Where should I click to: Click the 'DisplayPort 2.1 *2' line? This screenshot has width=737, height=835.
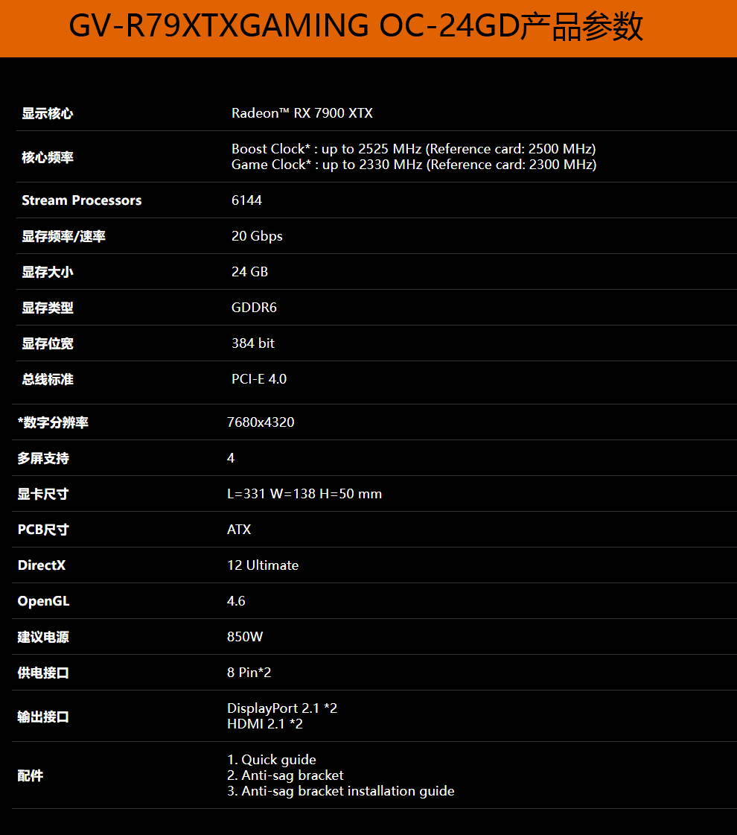coord(282,708)
